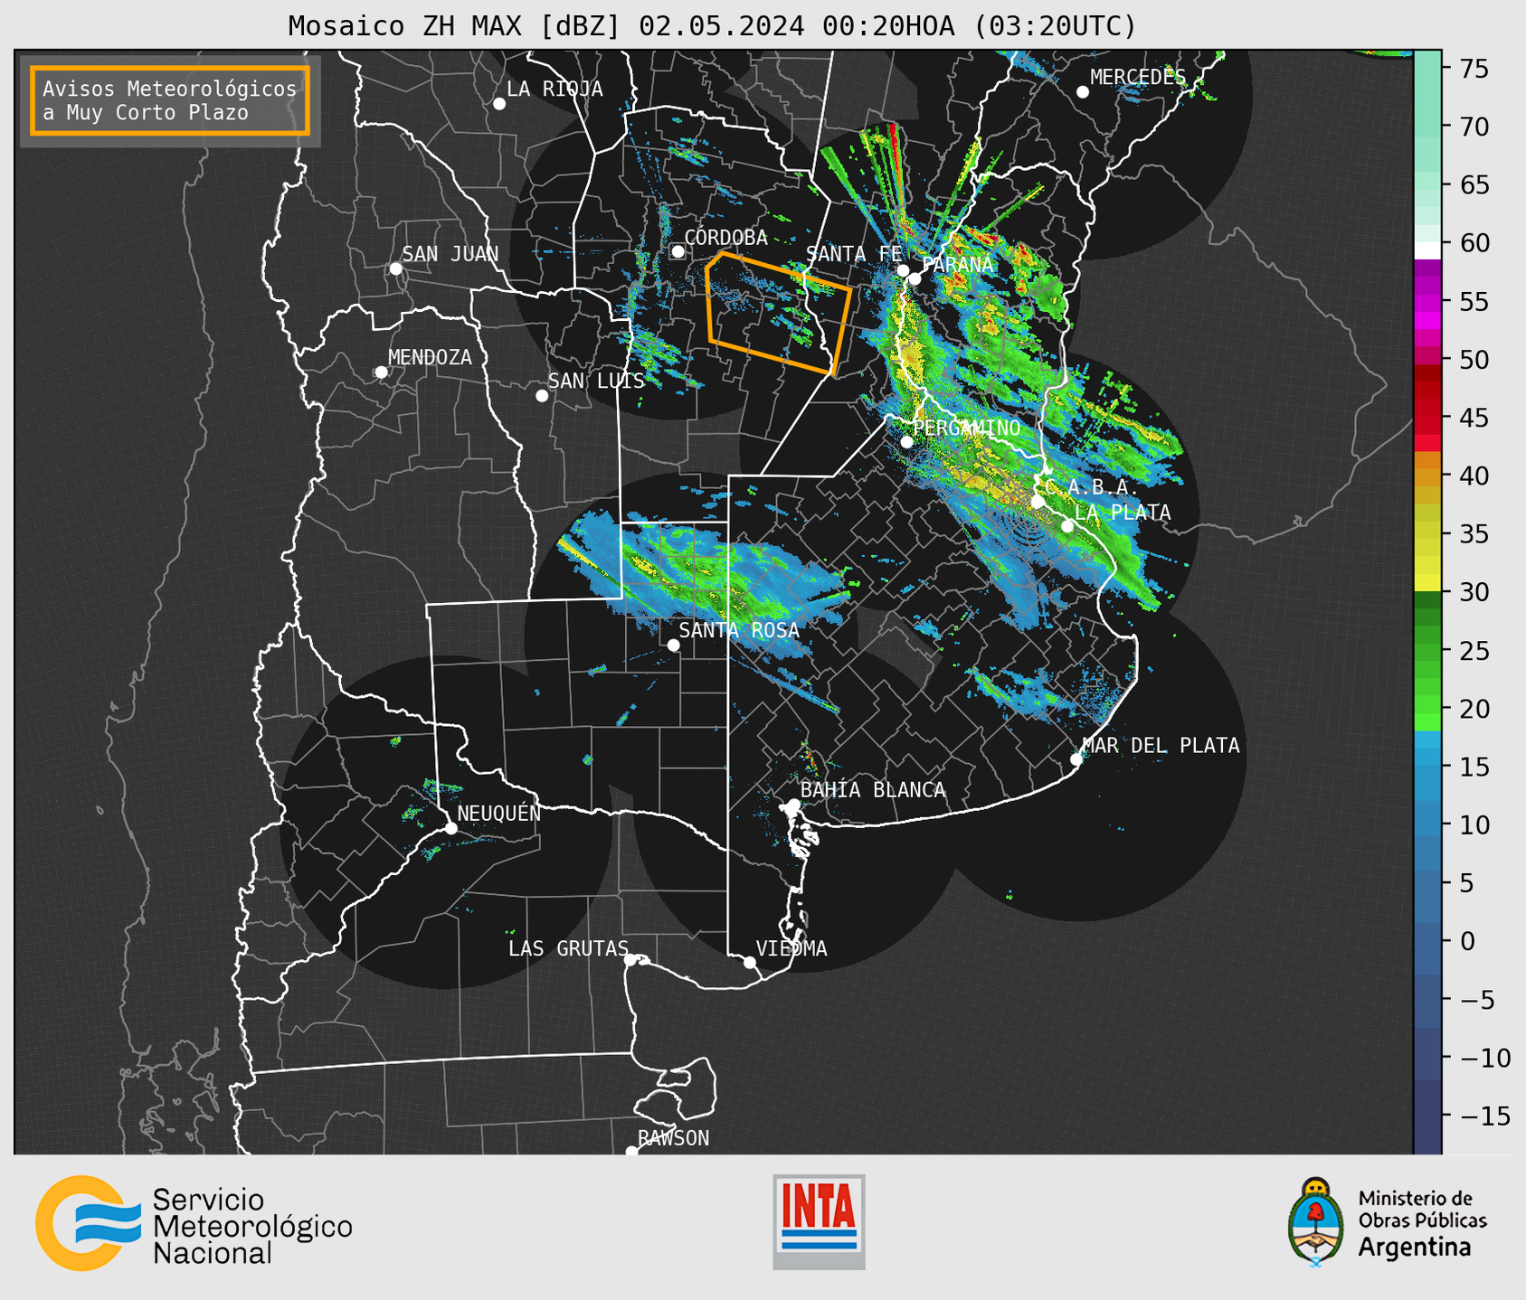
Task: Click the CÓRDOBA city label
Action: (x=726, y=237)
